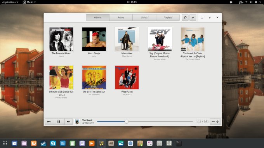Image resolution: width=264 pixels, height=148 pixels.
Task: Open the Music app menu in top bar
Action: point(29,2)
